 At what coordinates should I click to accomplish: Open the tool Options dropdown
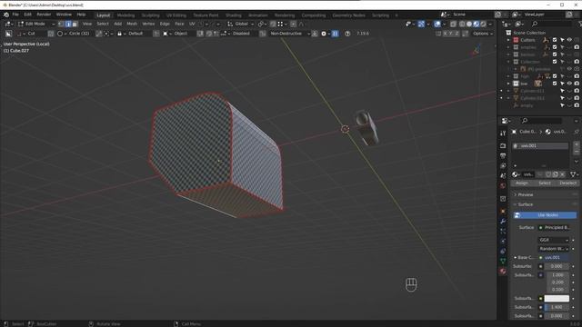483,34
